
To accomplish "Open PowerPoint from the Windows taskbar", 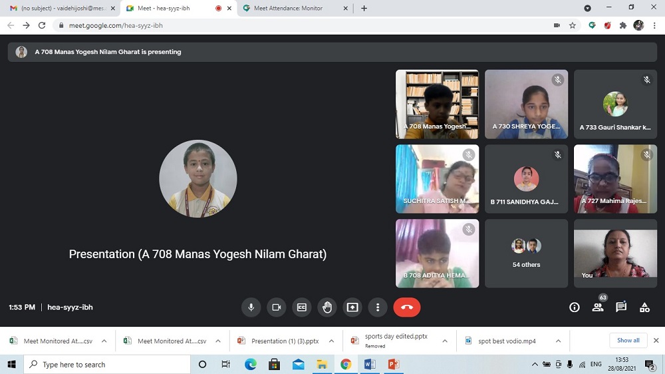I will click(393, 365).
